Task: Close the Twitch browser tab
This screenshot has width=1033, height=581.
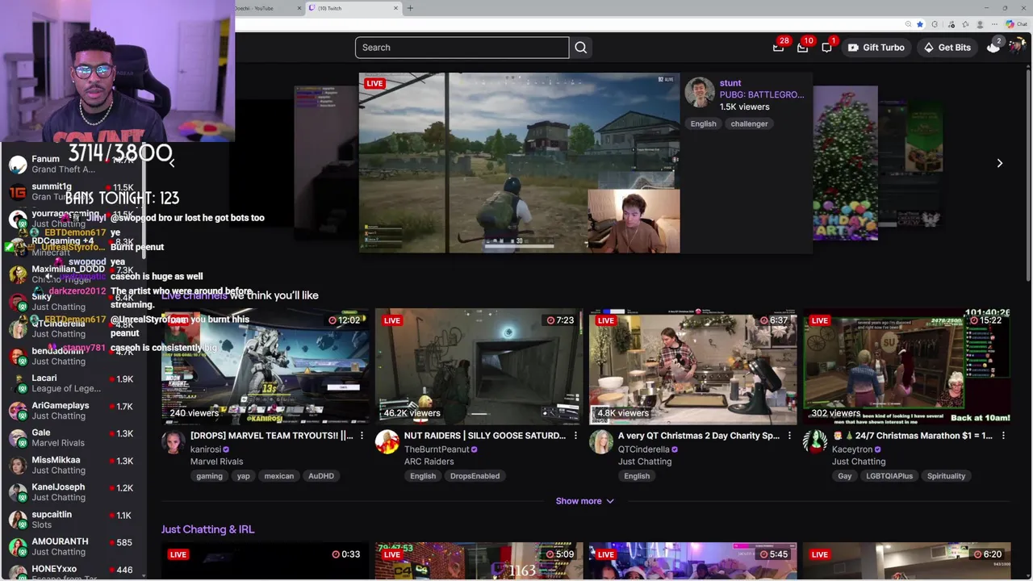Action: [395, 8]
